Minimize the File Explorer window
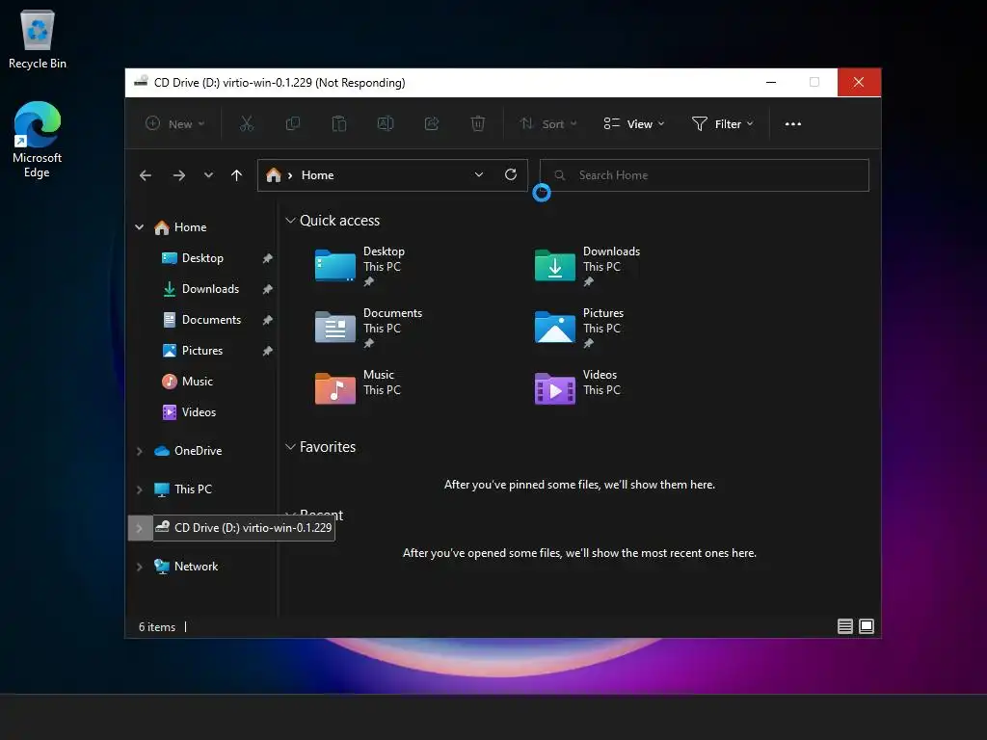The image size is (987, 740). click(x=771, y=83)
